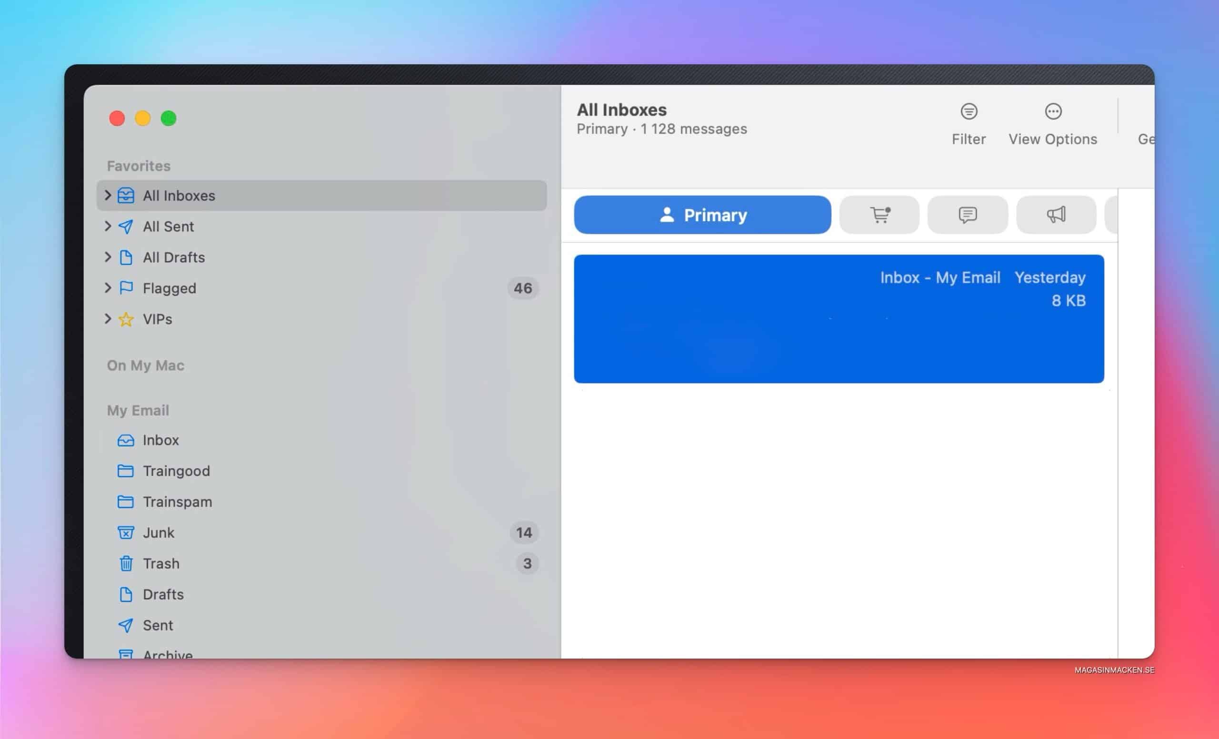Expand the All Drafts chevron
This screenshot has width=1219, height=739.
pyautogui.click(x=107, y=256)
